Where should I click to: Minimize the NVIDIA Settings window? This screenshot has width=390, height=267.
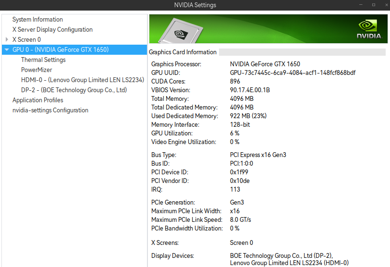click(360, 5)
